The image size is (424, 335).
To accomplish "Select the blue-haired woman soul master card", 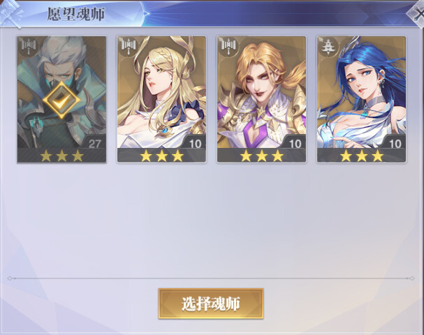I will point(361,99).
